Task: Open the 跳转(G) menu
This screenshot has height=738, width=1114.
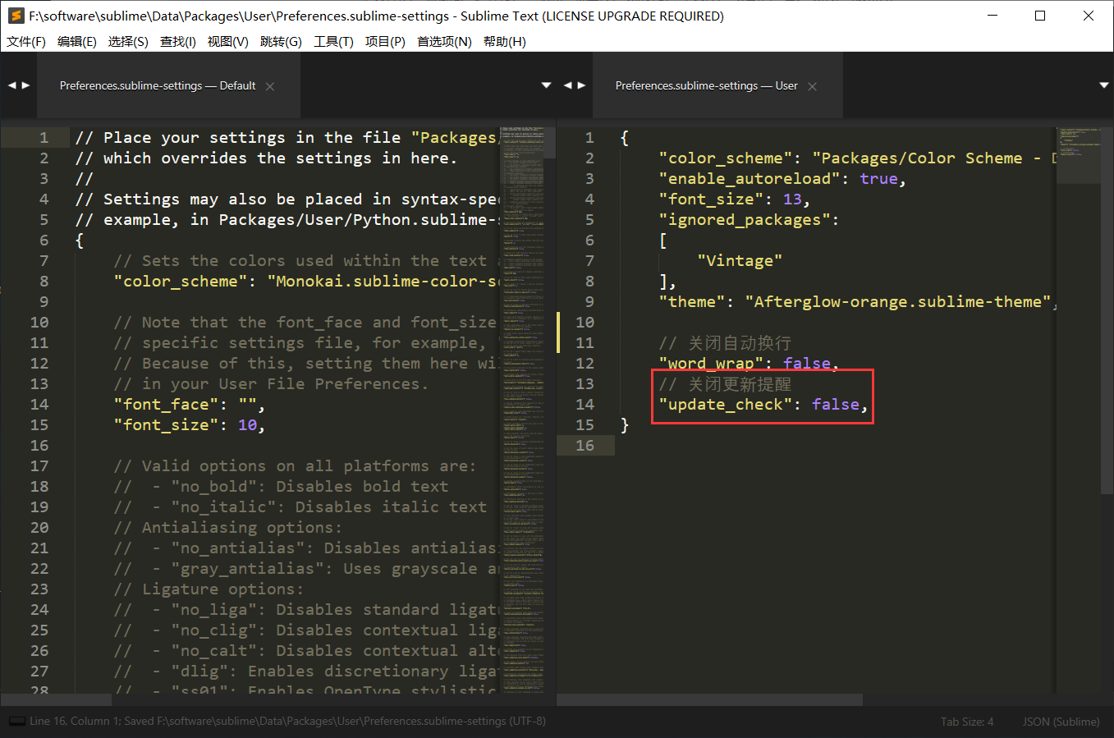Action: tap(281, 42)
